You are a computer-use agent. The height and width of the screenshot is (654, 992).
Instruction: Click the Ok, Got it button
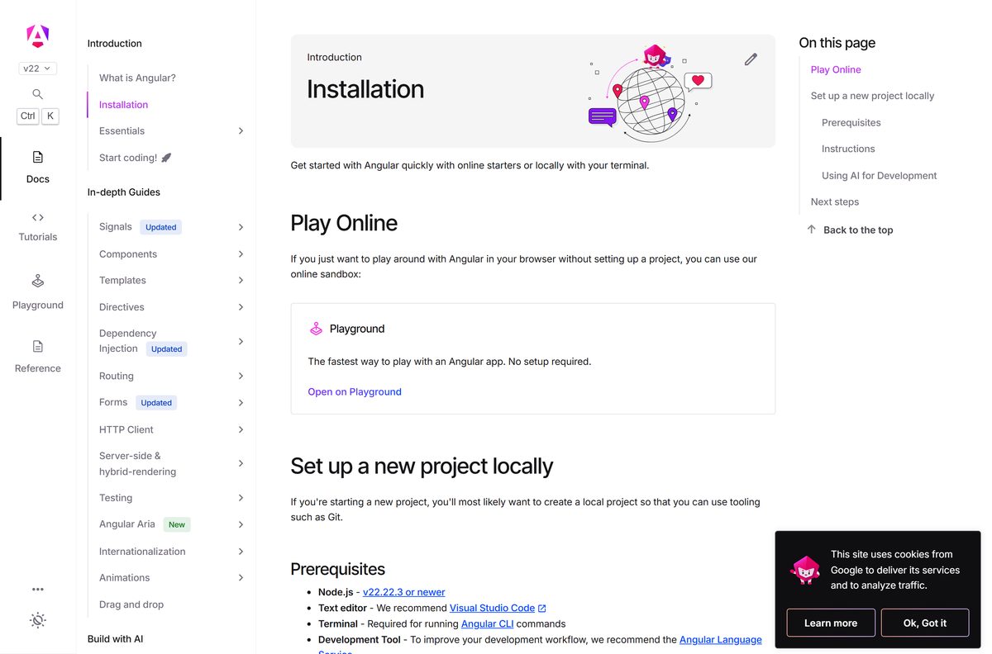[x=924, y=623]
